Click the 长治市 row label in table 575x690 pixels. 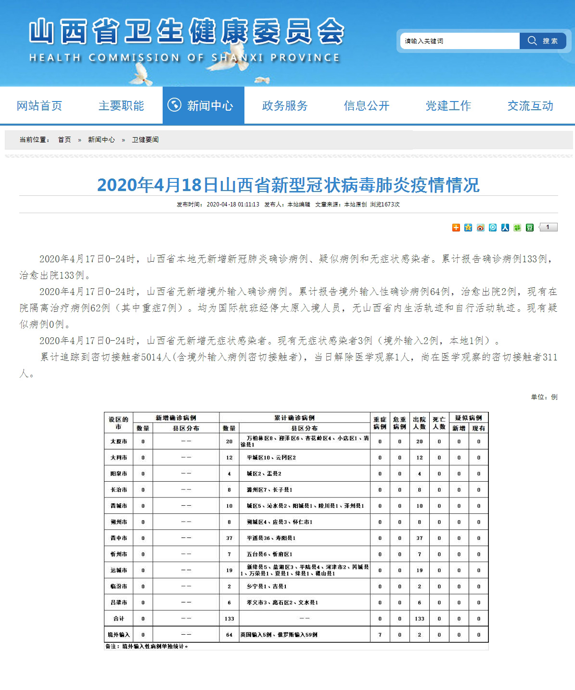pos(119,490)
